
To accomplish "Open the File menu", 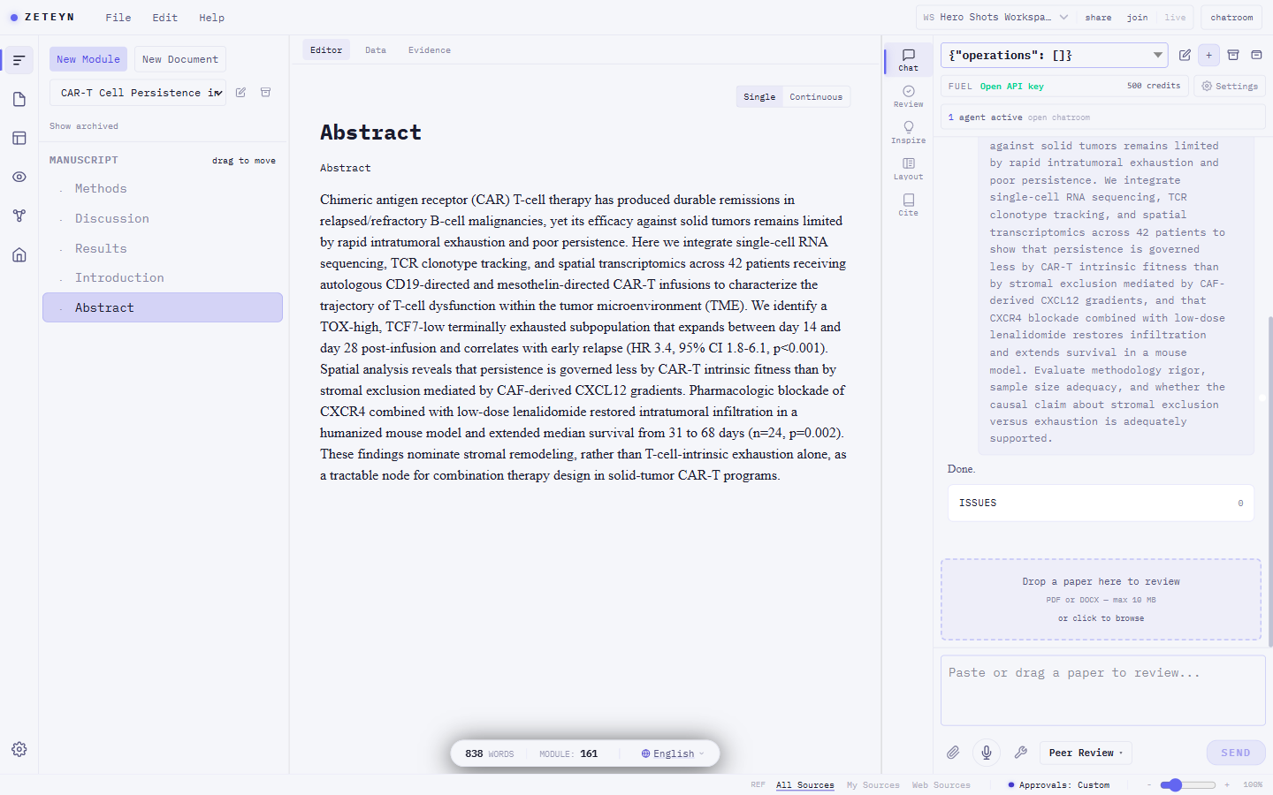I will pyautogui.click(x=118, y=18).
